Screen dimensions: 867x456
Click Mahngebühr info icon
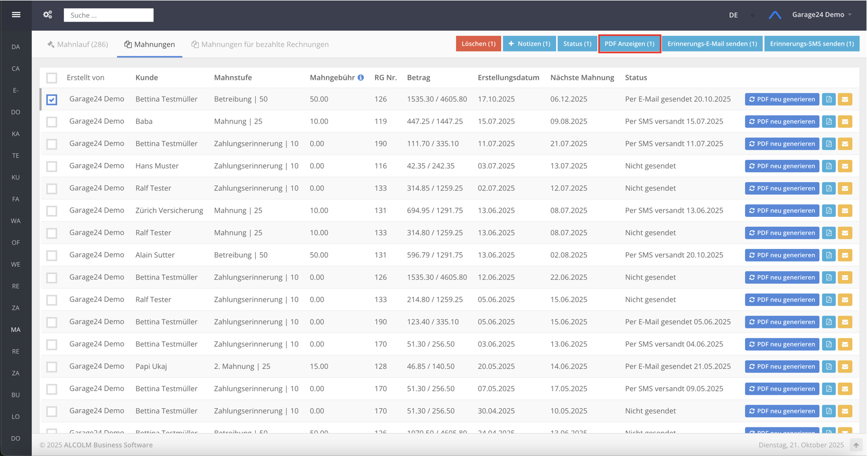(x=361, y=78)
